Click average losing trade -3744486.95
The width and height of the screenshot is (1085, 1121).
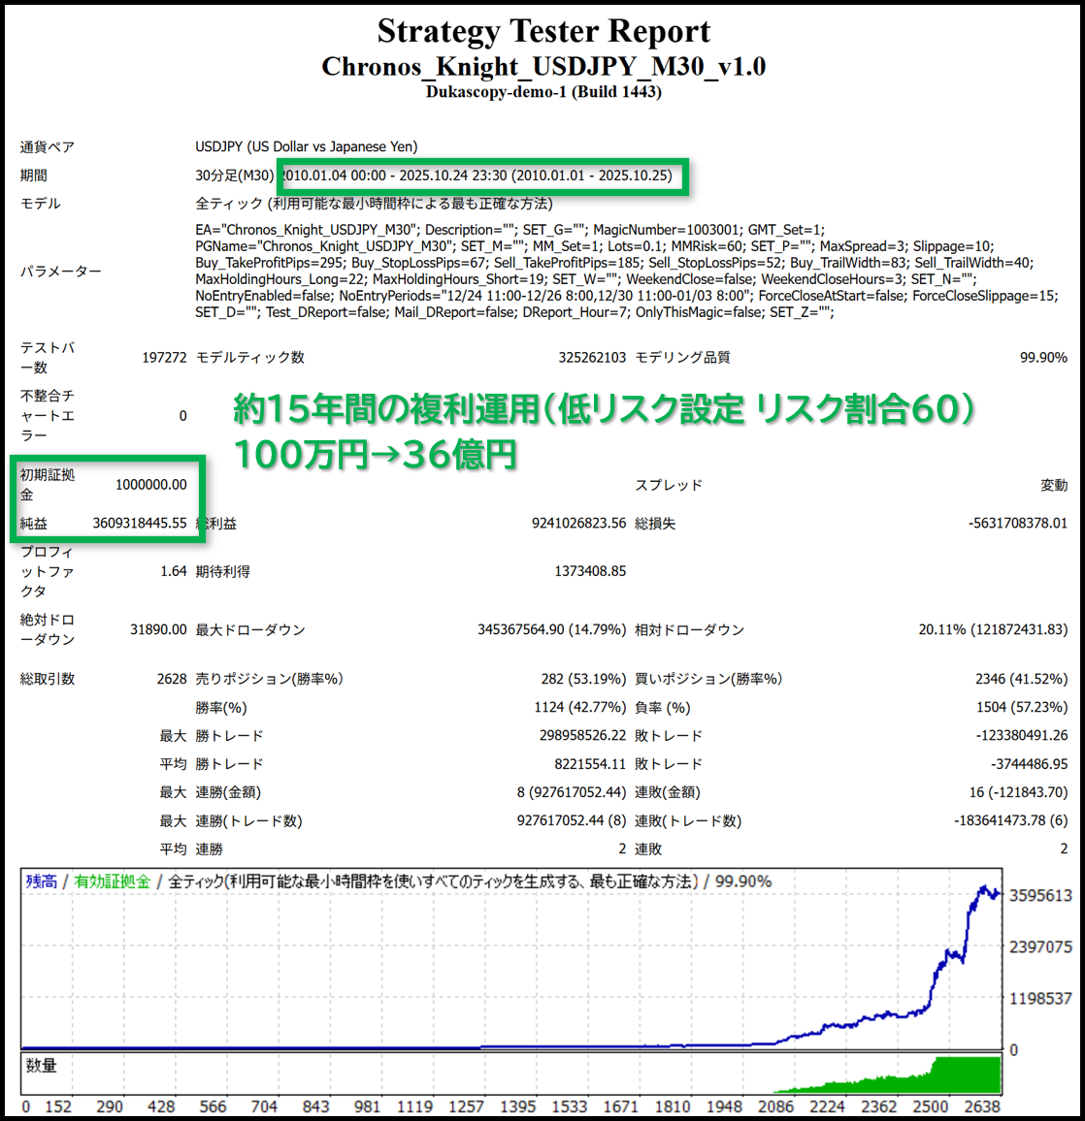(x=1029, y=764)
